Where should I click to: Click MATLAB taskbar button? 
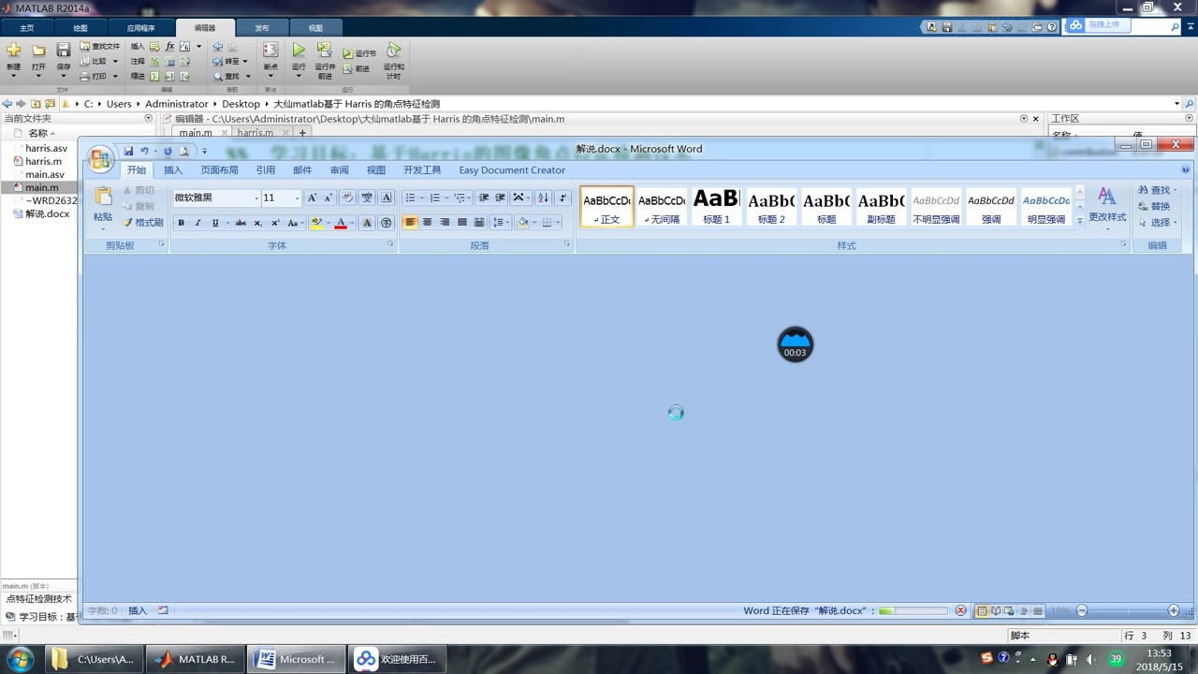(197, 659)
